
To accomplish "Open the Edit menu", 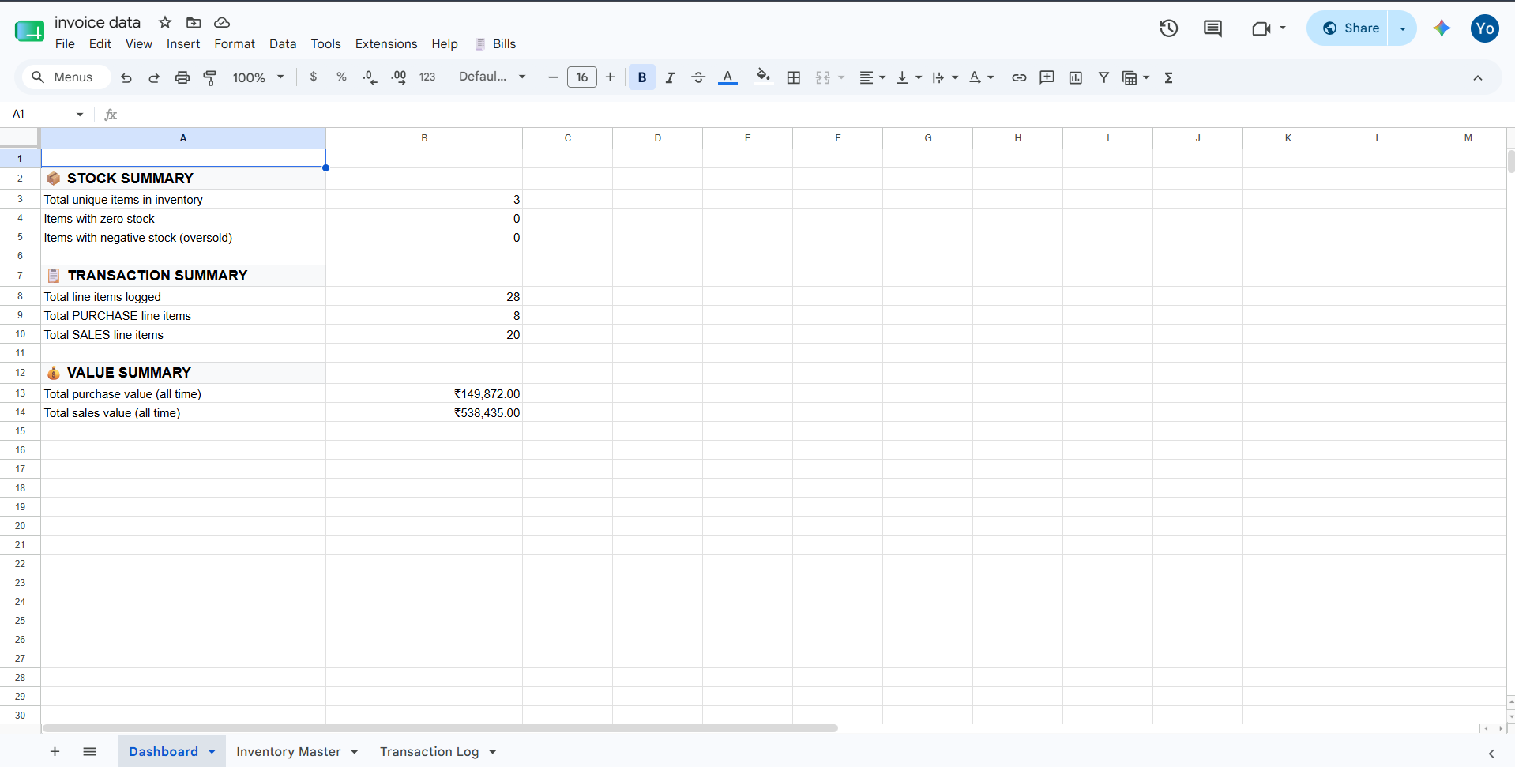I will coord(100,44).
